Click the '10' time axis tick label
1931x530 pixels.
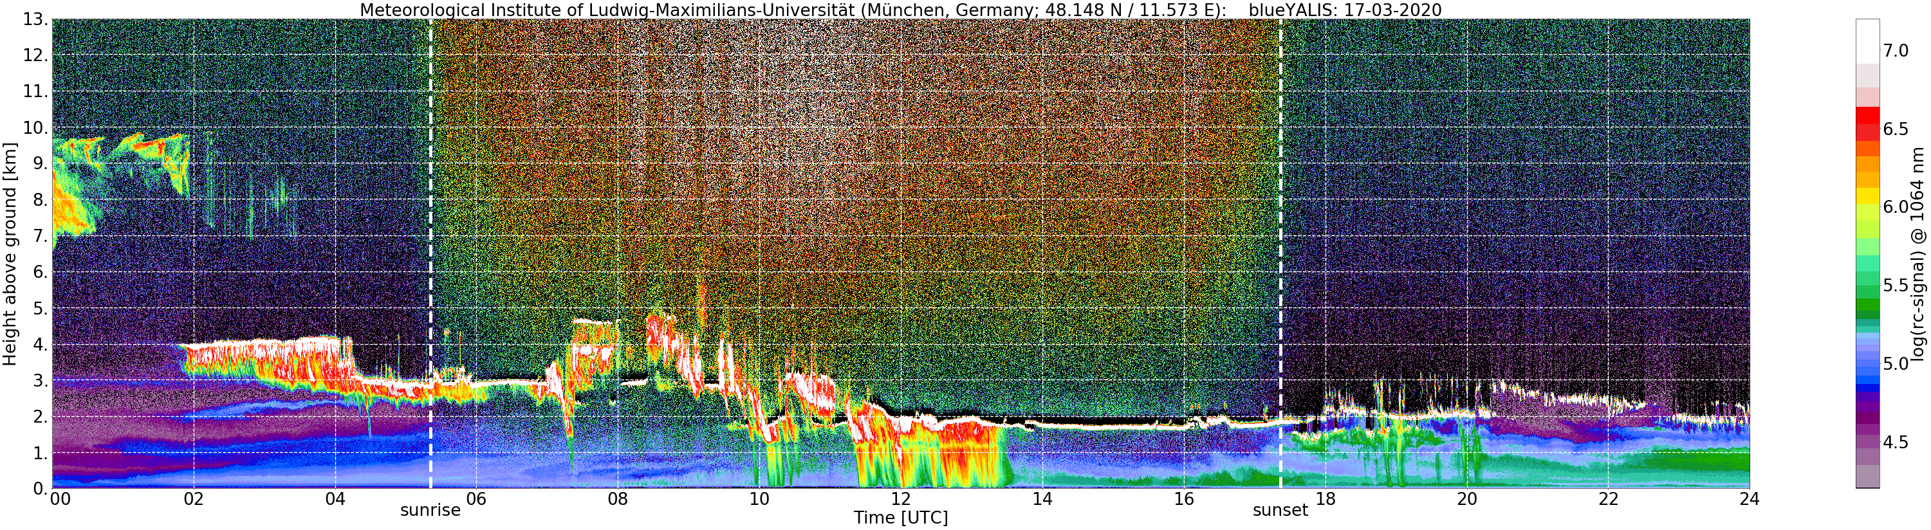[759, 499]
